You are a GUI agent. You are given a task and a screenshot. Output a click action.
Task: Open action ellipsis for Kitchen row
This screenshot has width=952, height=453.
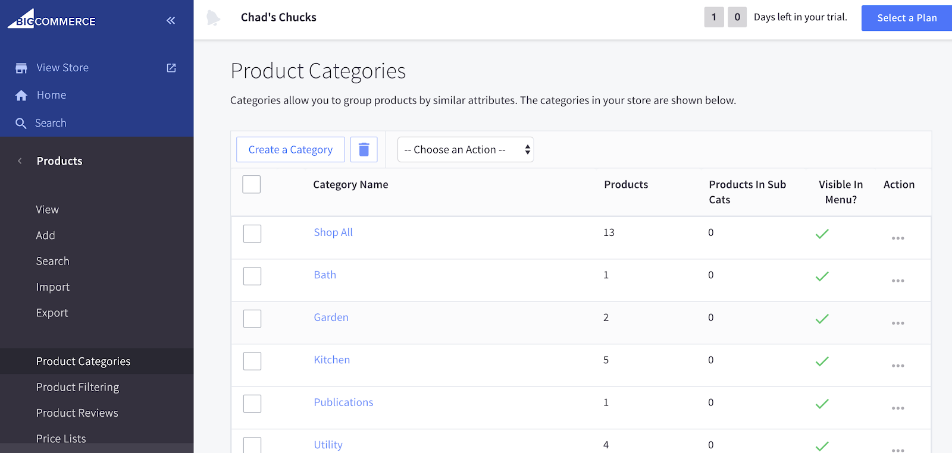(x=897, y=366)
